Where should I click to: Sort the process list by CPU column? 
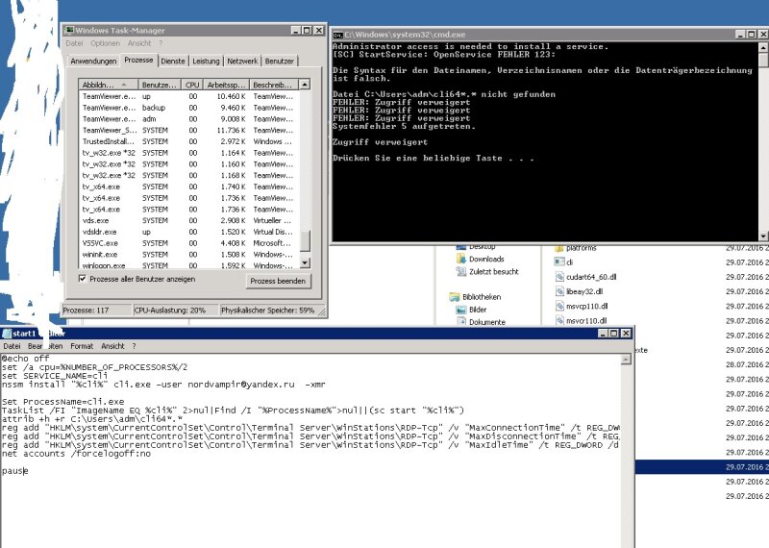click(193, 85)
